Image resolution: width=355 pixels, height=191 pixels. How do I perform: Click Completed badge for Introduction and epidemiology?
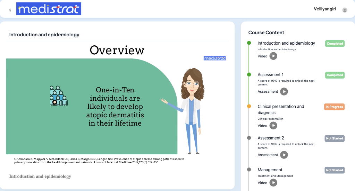coord(335,44)
